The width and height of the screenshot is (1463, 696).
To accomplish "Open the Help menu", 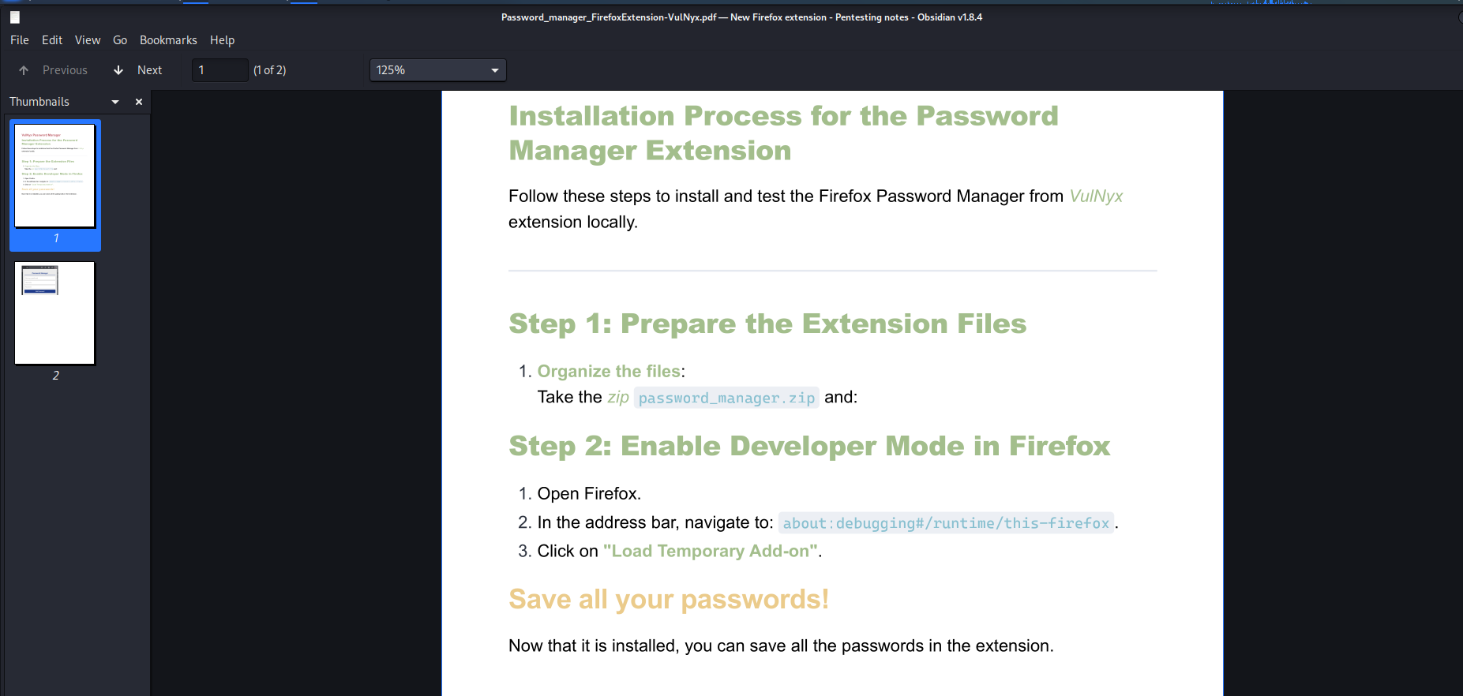I will (222, 40).
